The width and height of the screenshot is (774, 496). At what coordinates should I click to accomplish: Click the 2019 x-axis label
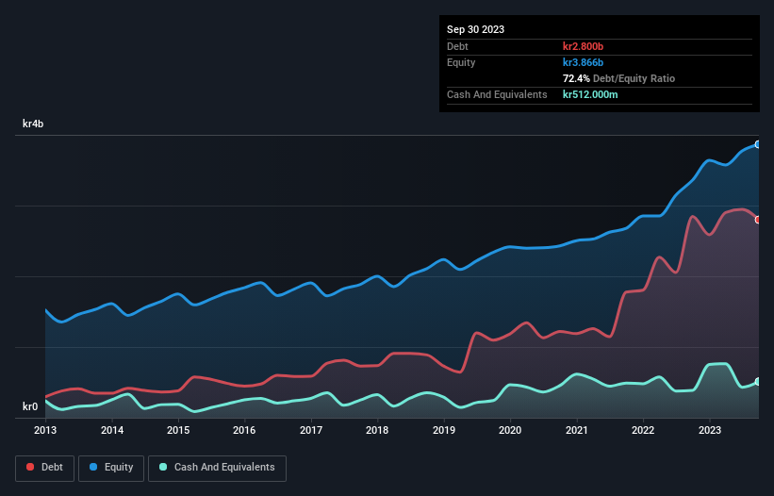(444, 430)
